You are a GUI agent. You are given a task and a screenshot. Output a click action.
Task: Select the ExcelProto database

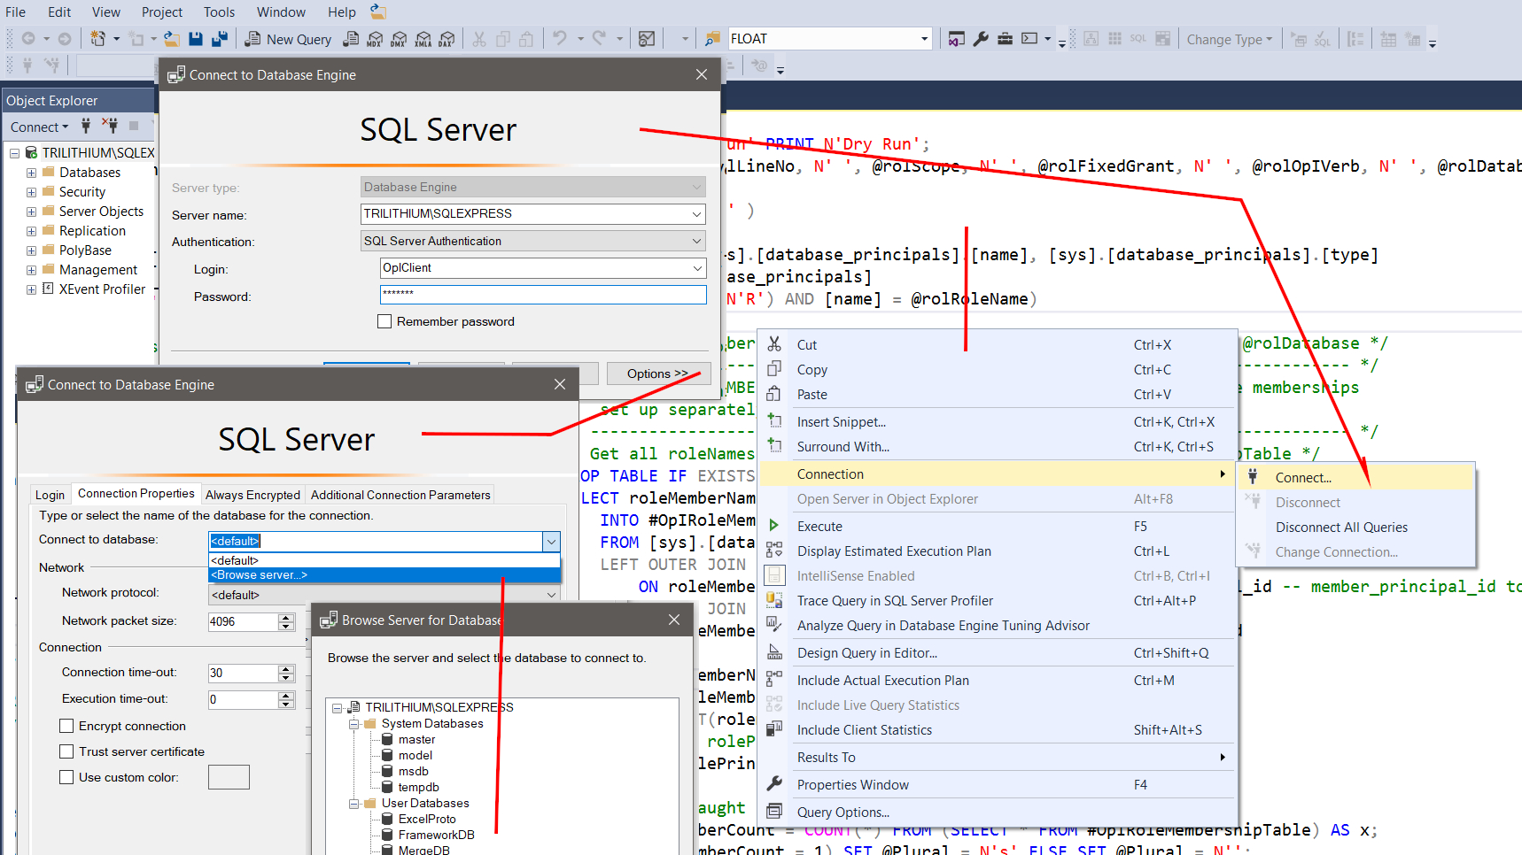point(427,819)
